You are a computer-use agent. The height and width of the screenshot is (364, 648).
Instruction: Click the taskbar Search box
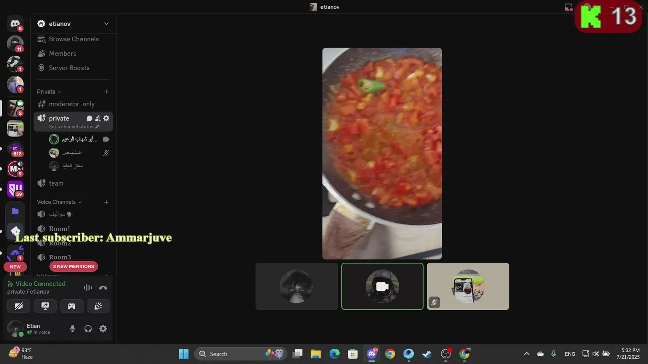pos(240,354)
